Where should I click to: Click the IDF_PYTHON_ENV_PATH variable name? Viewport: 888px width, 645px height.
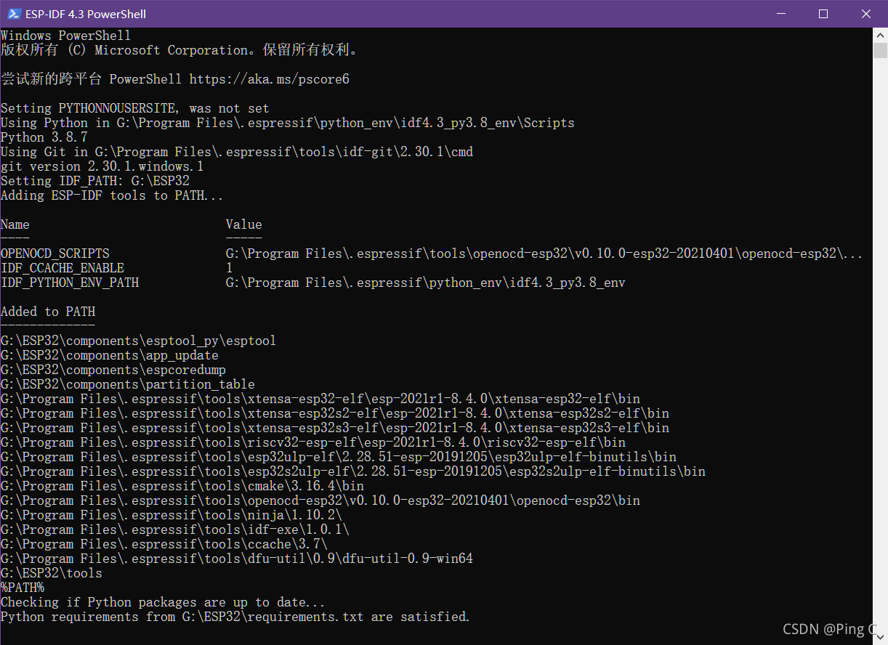pos(70,283)
